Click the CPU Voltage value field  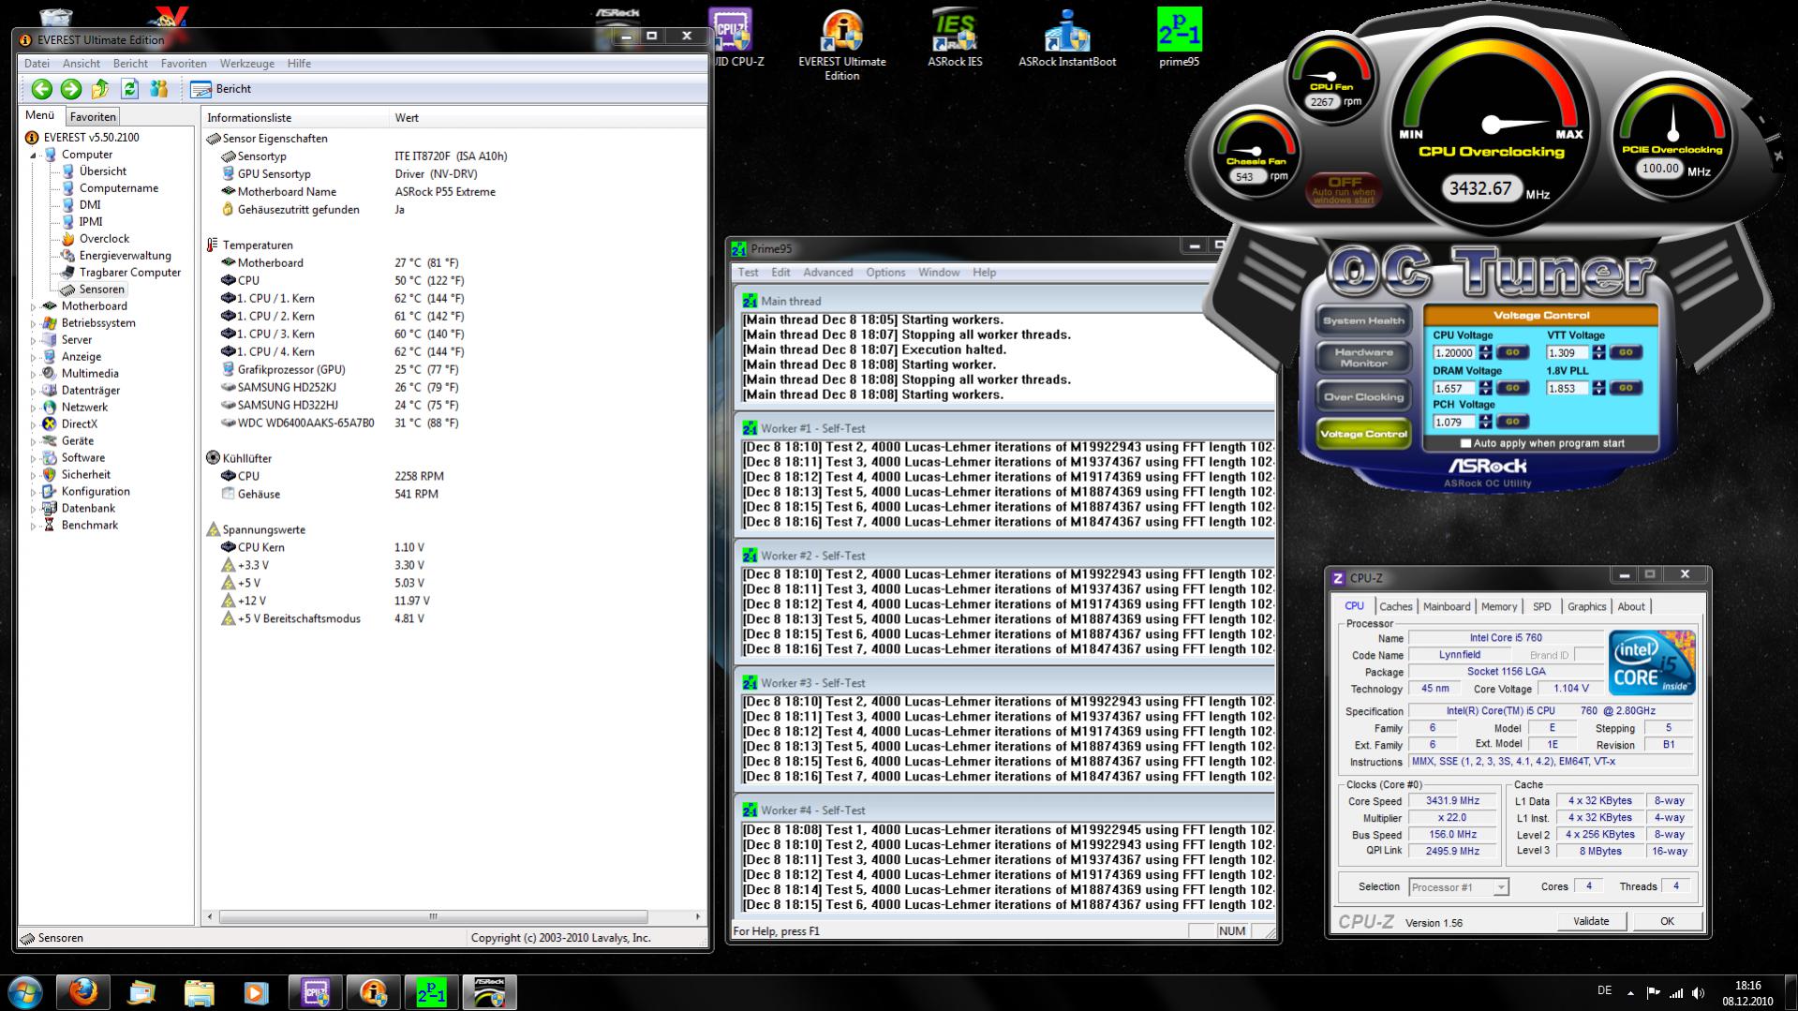coord(1455,353)
